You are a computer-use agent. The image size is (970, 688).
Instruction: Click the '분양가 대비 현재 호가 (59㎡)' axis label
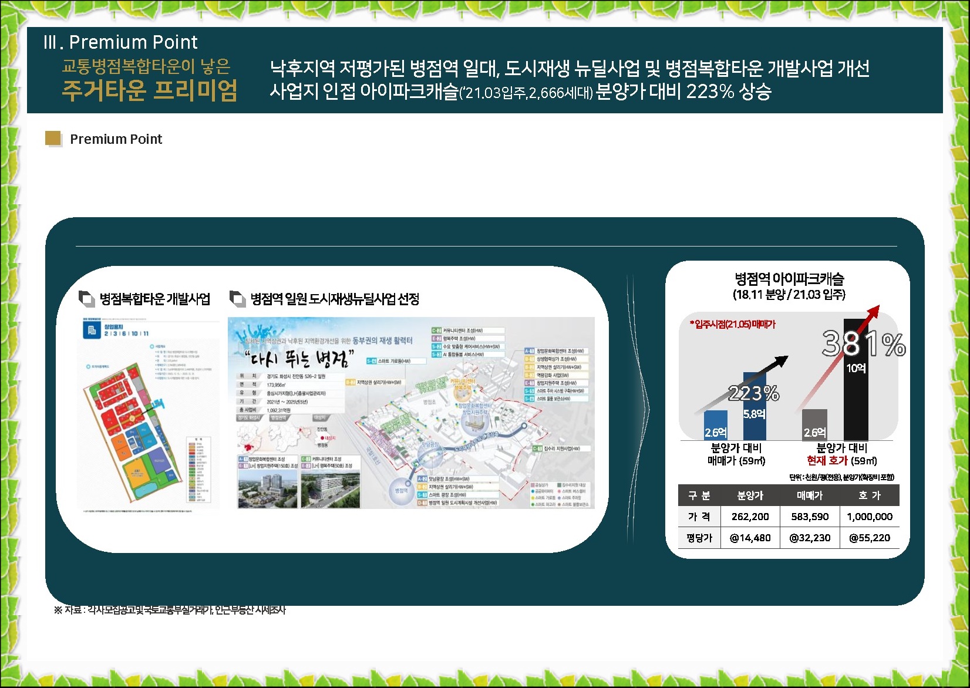click(842, 454)
